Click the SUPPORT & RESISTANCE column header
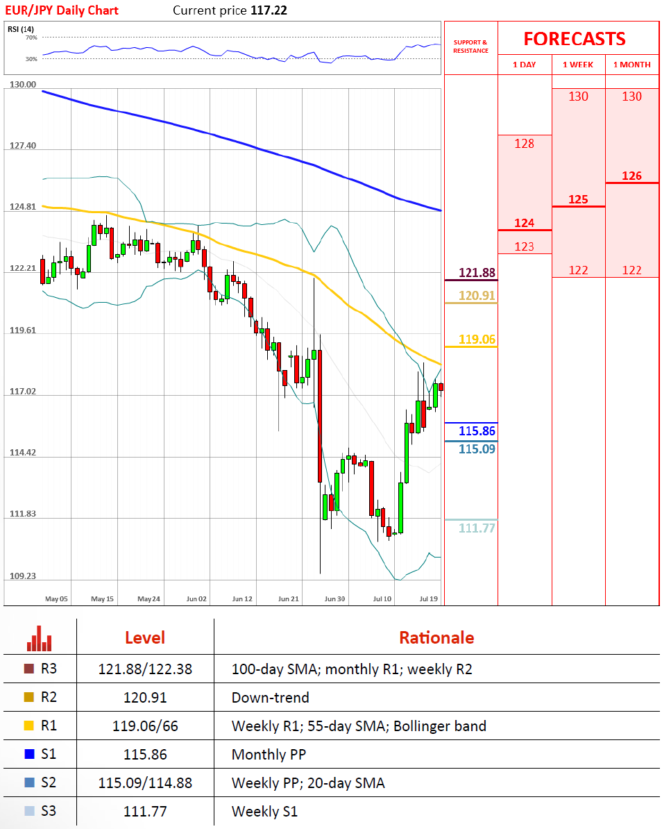The image size is (662, 829). click(470, 47)
